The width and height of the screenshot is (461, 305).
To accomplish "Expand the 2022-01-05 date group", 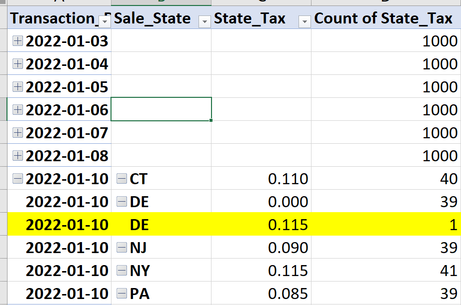I will (x=17, y=86).
